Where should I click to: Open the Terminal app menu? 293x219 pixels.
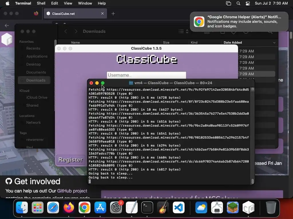(x=23, y=3)
